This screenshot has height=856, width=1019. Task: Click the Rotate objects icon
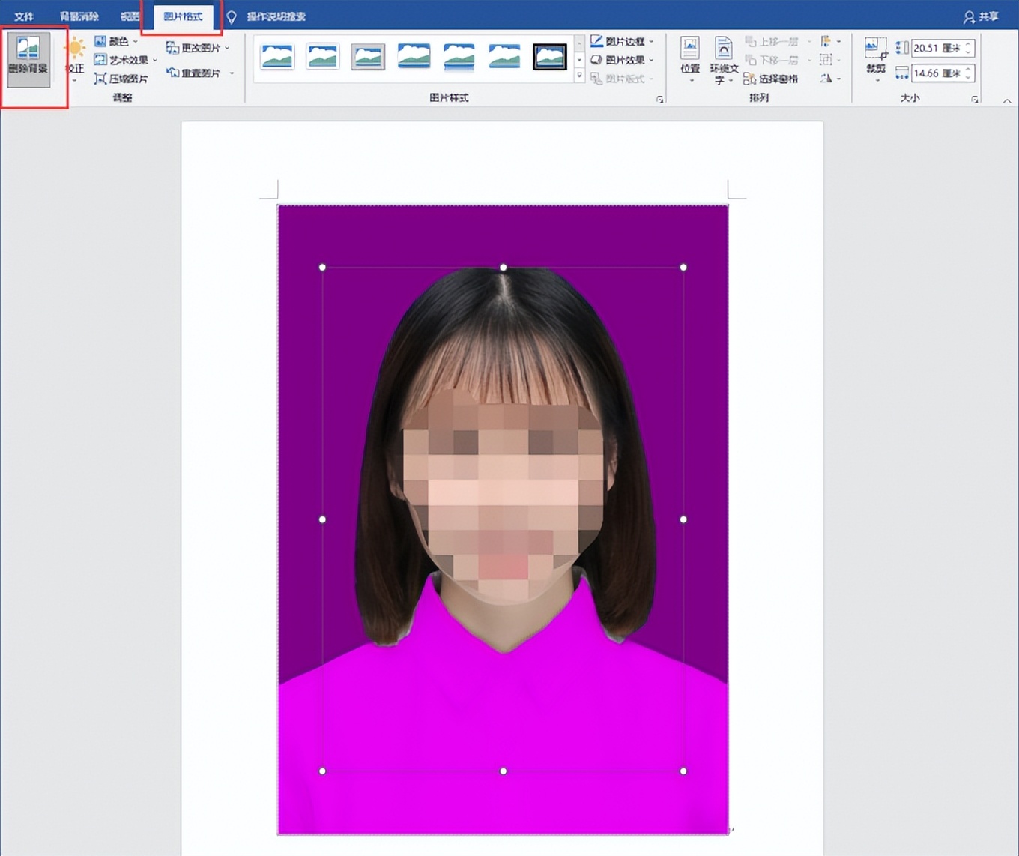[x=826, y=79]
